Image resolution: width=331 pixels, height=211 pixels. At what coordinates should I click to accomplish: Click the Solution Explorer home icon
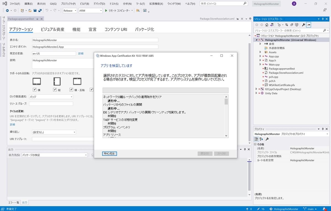click(267, 25)
